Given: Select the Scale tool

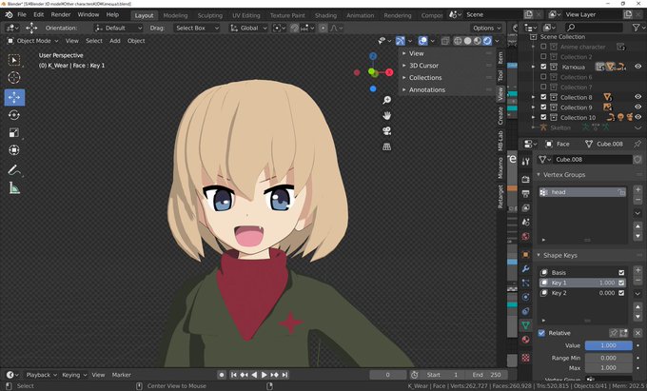Looking at the screenshot, I should click(x=14, y=132).
